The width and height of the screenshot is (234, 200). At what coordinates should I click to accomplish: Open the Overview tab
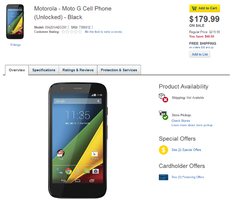pyautogui.click(x=17, y=70)
